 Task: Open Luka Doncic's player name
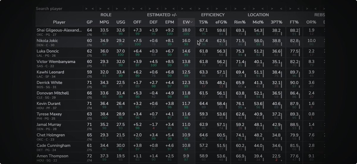click(x=48, y=51)
